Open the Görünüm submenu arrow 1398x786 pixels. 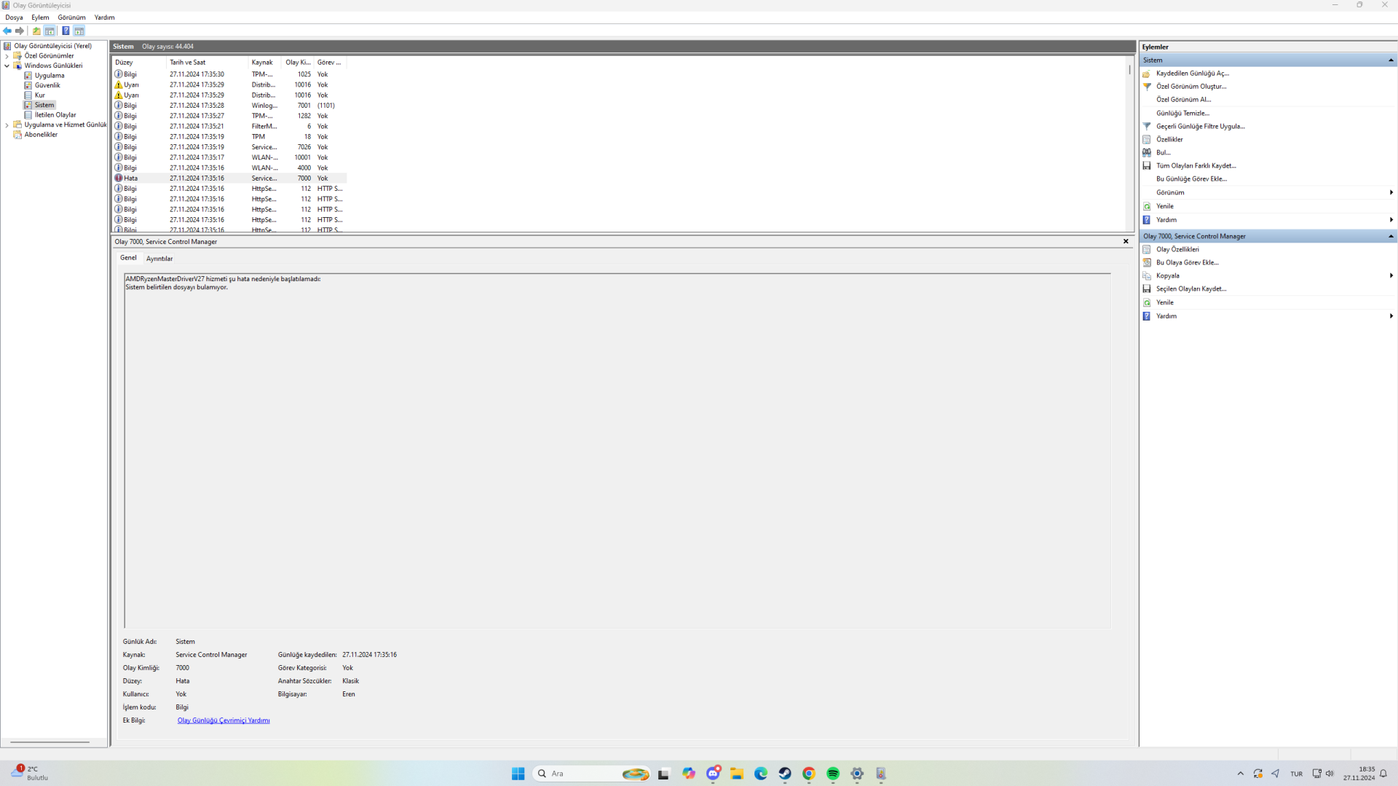tap(1391, 192)
